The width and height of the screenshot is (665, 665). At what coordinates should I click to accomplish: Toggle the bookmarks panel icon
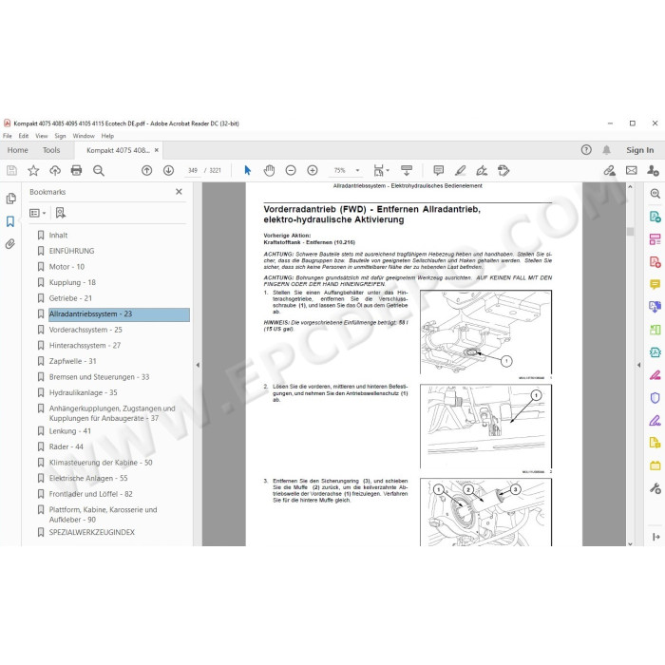10,221
